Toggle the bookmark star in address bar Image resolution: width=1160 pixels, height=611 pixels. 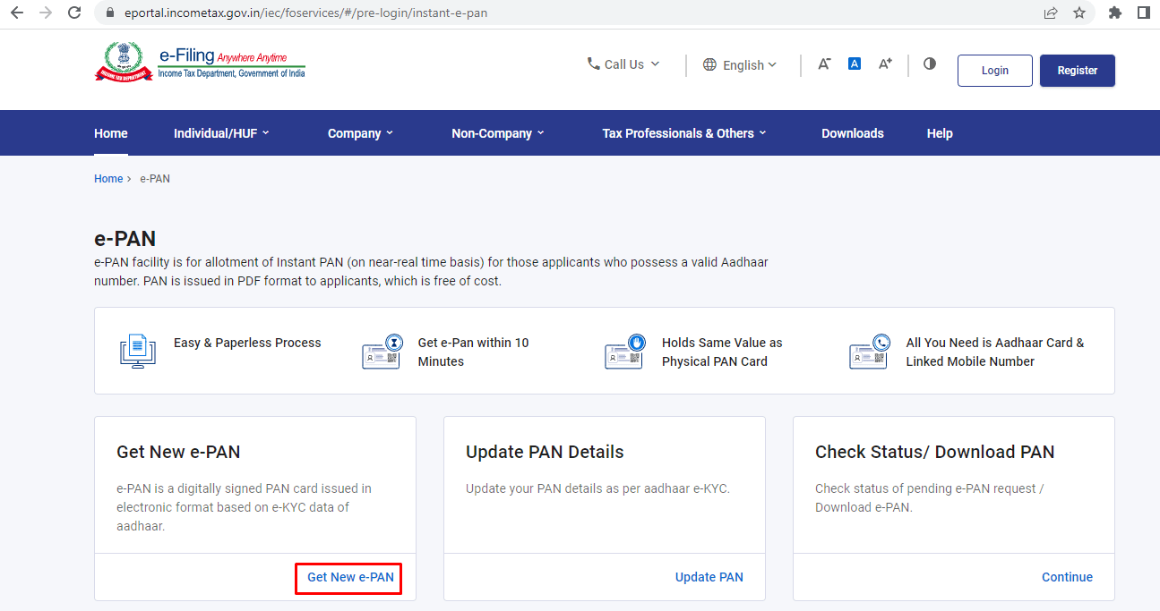[x=1079, y=13]
